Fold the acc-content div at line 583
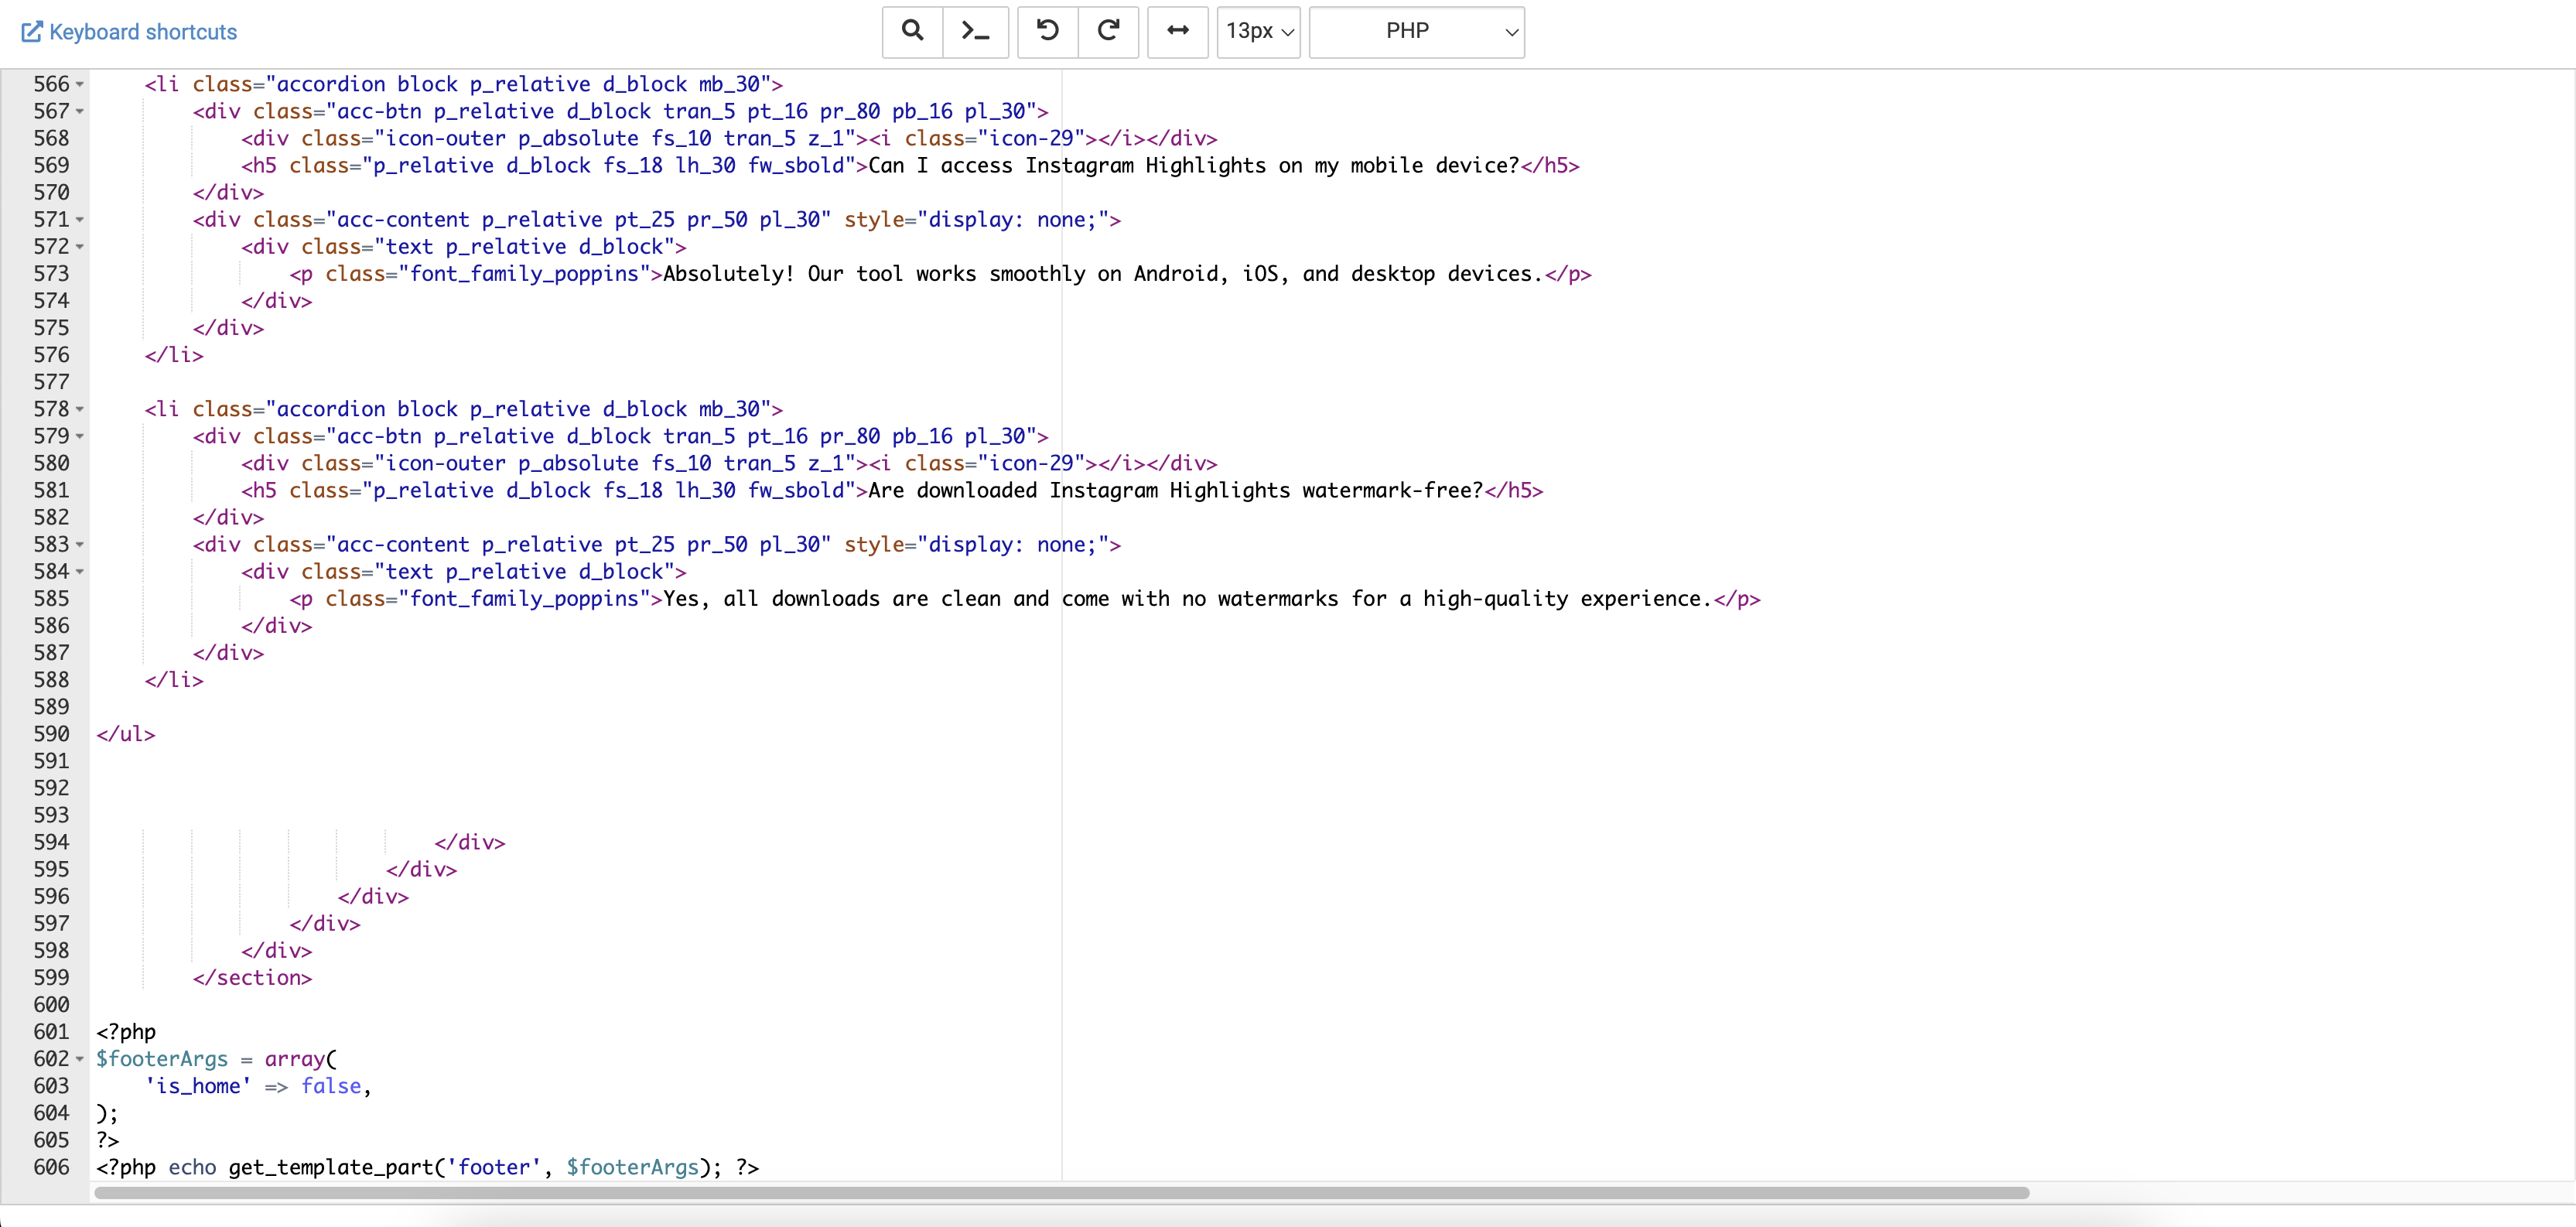The height and width of the screenshot is (1227, 2576). 80,545
